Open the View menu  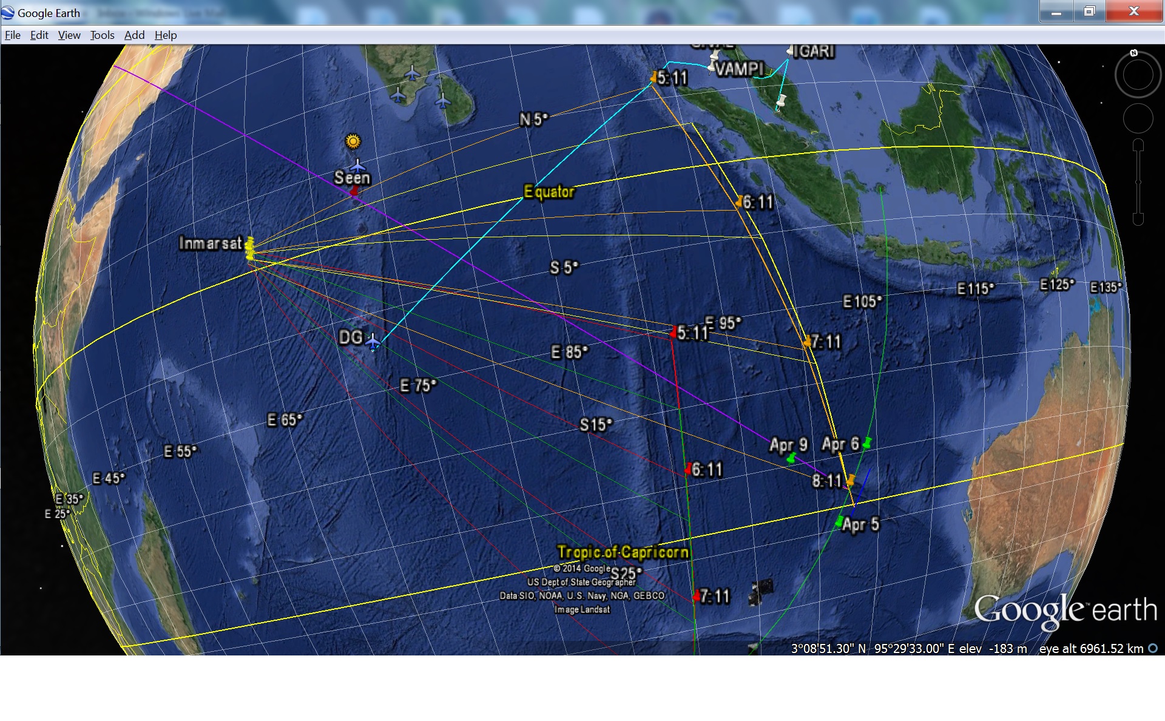69,35
